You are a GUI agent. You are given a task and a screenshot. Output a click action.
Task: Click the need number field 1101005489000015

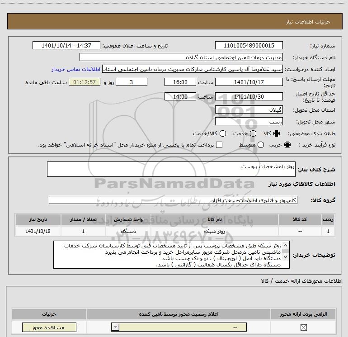(249, 45)
